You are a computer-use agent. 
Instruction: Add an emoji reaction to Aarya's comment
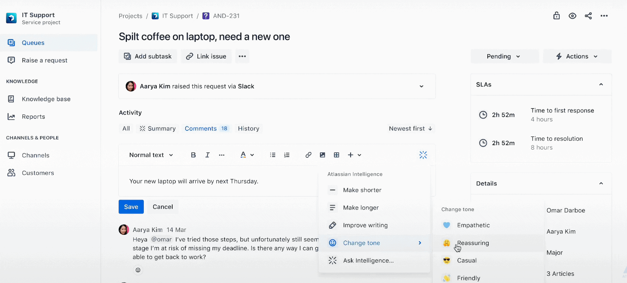click(x=138, y=270)
